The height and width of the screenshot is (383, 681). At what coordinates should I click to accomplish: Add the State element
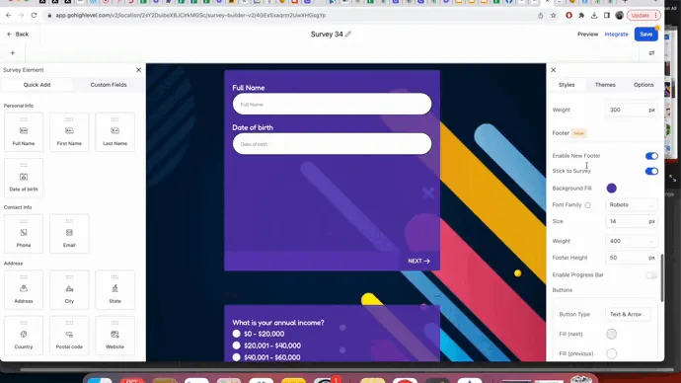pos(114,289)
